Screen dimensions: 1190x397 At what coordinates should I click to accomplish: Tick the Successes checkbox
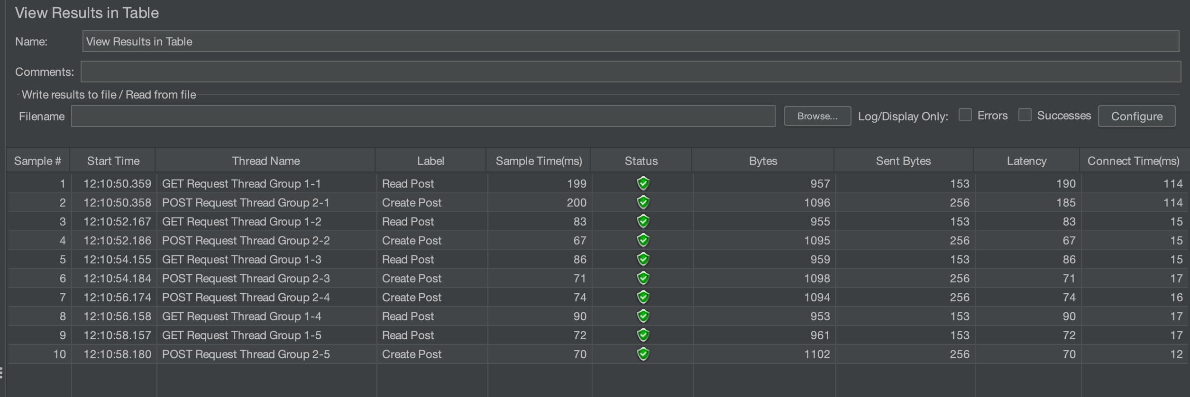[1025, 115]
